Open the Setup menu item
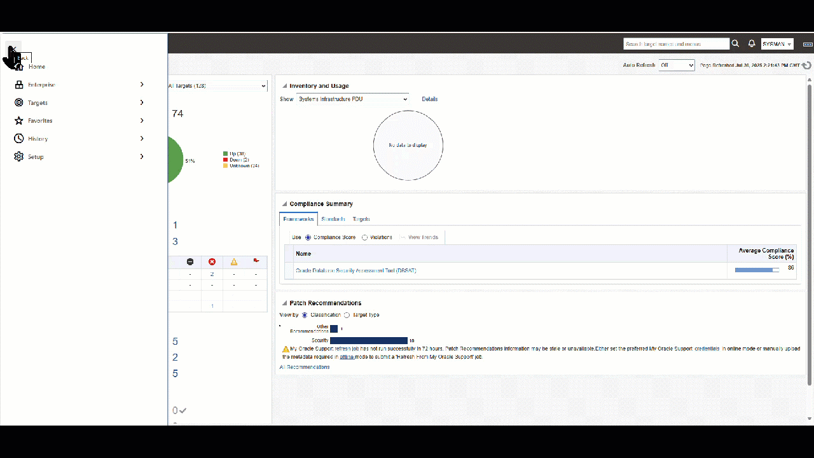The width and height of the screenshot is (814, 458). [x=36, y=157]
